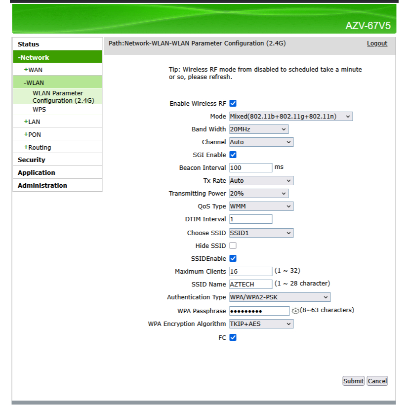
Task: Open the Band Width dropdown
Action: [x=259, y=129]
